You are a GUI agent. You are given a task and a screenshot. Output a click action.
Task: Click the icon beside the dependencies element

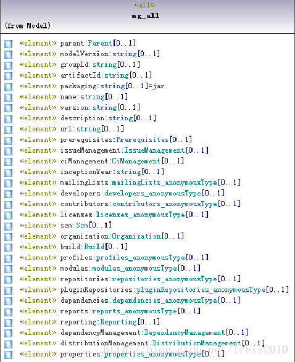tap(8, 302)
